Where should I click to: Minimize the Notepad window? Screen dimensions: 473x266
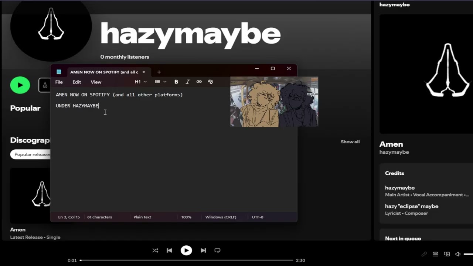[257, 69]
